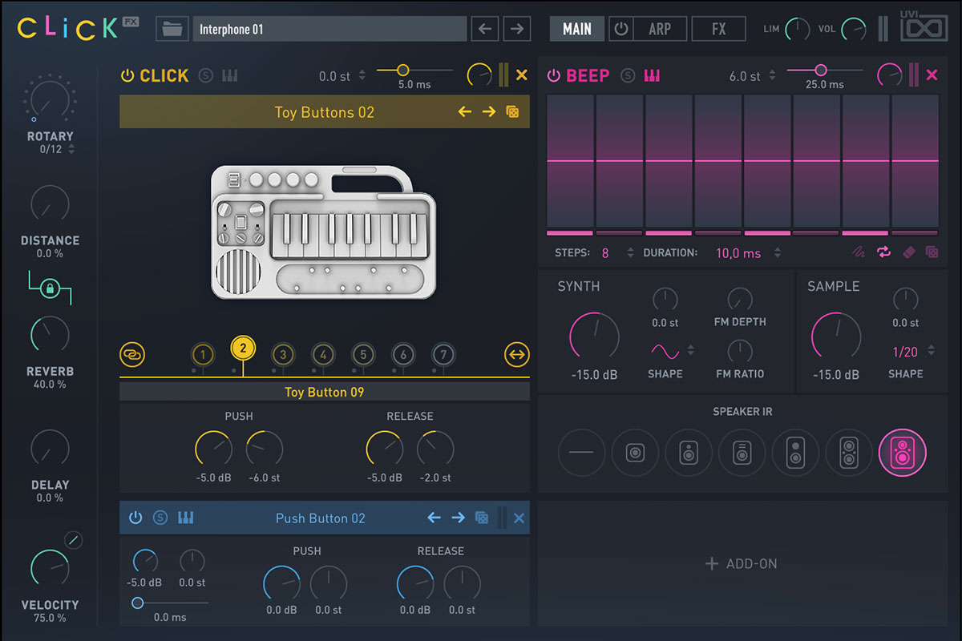This screenshot has width=962, height=641.
Task: Remove the CLICK layer with yellow X
Action: point(522,75)
